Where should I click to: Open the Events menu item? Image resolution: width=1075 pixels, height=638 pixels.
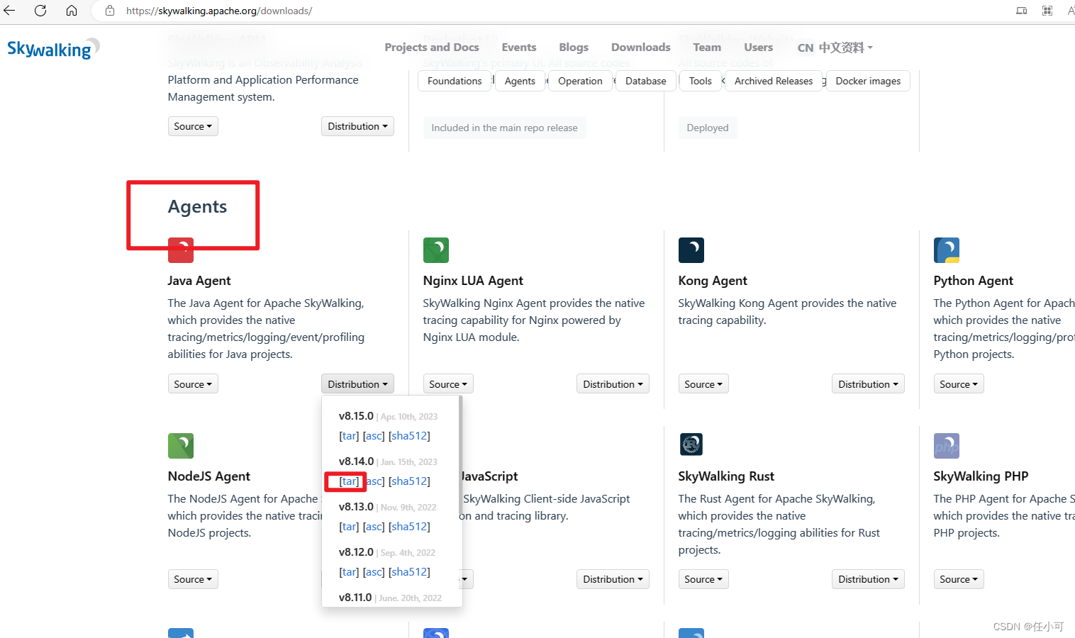click(x=519, y=47)
